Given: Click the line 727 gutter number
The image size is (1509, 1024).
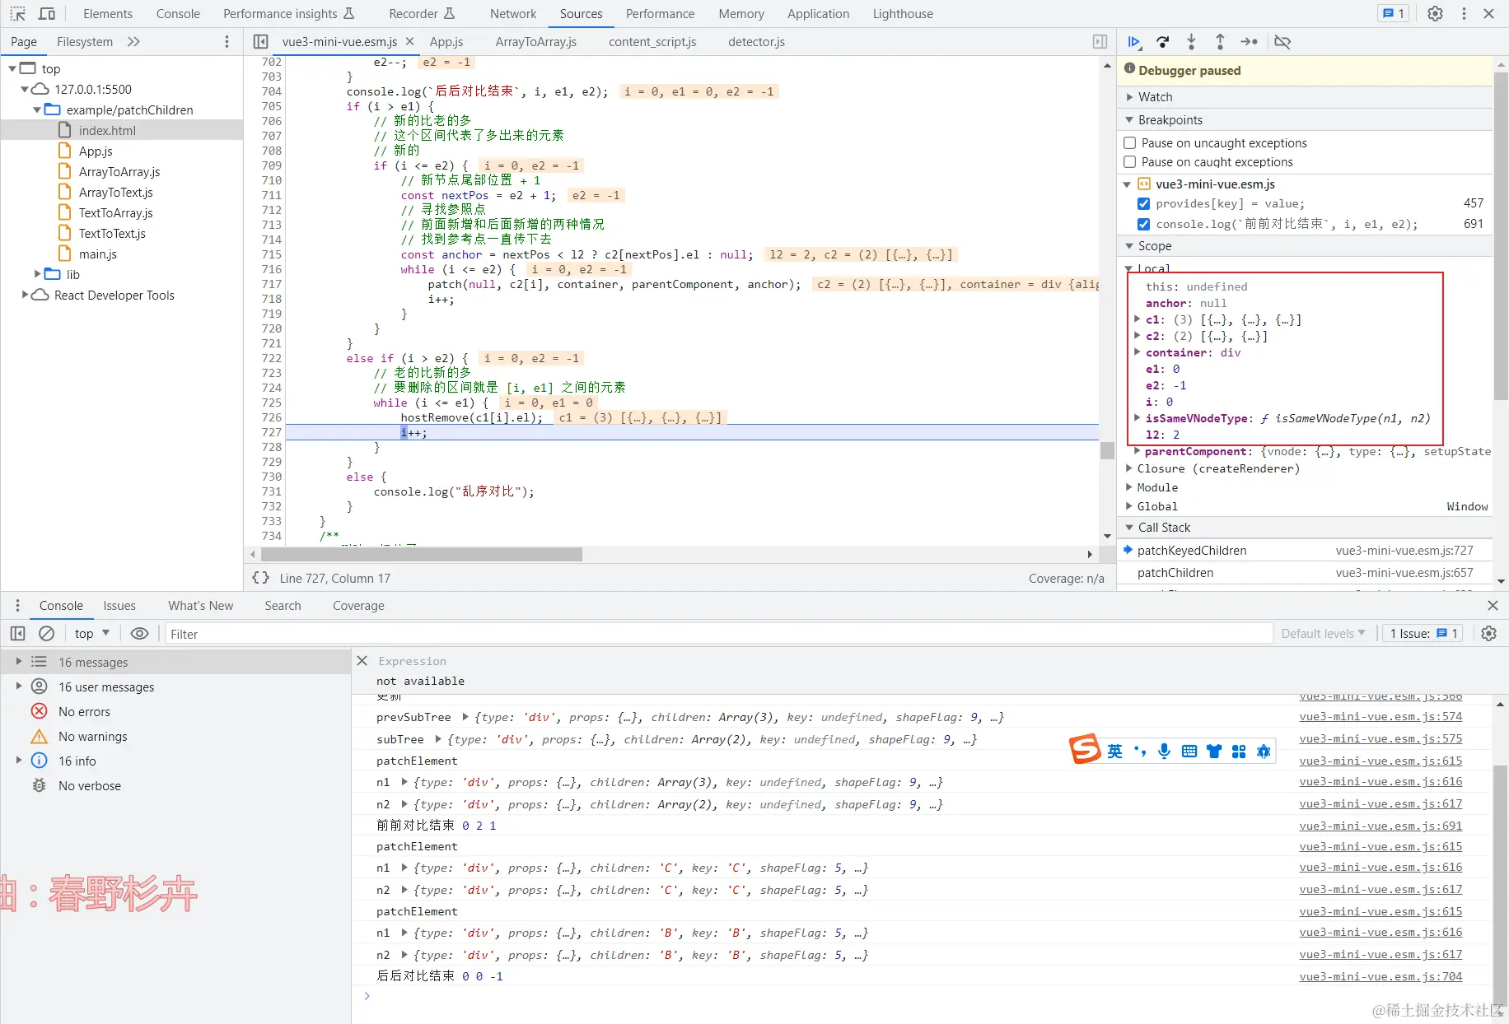Looking at the screenshot, I should click(x=271, y=432).
